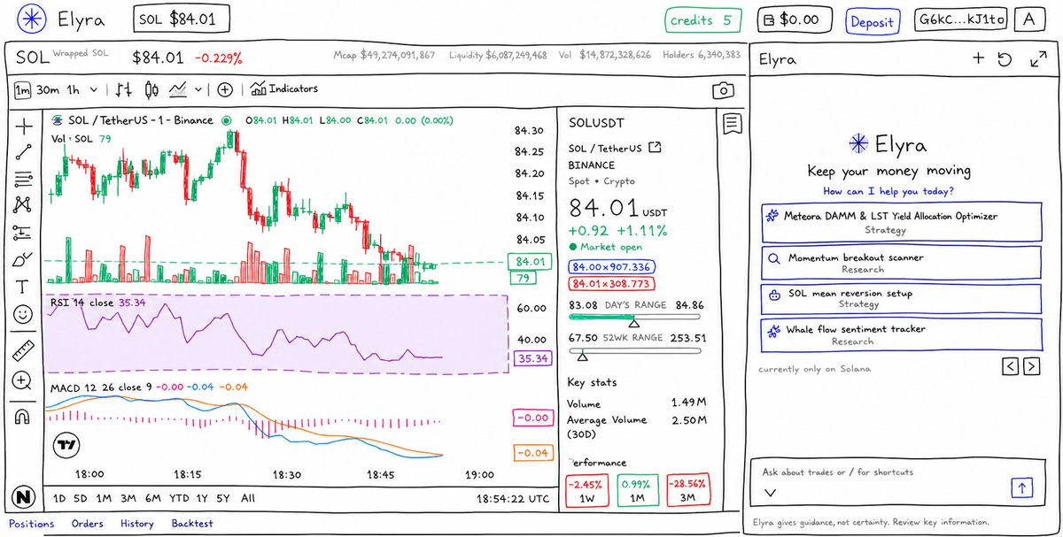Switch to the 1h interval
The height and width of the screenshot is (537, 1063).
click(x=74, y=89)
